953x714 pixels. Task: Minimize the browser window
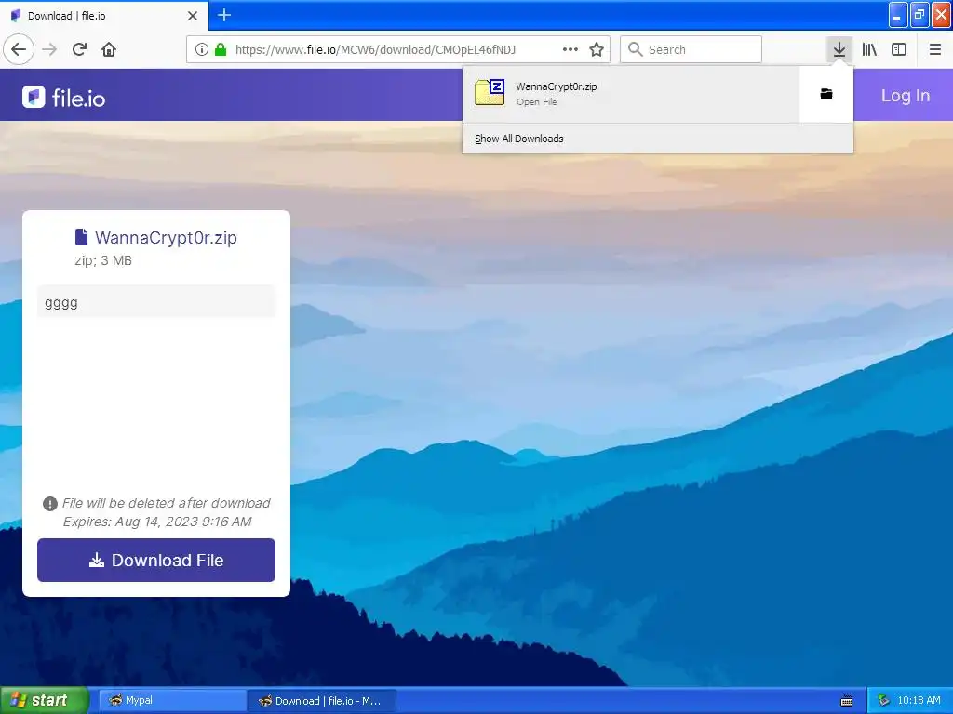pyautogui.click(x=898, y=15)
